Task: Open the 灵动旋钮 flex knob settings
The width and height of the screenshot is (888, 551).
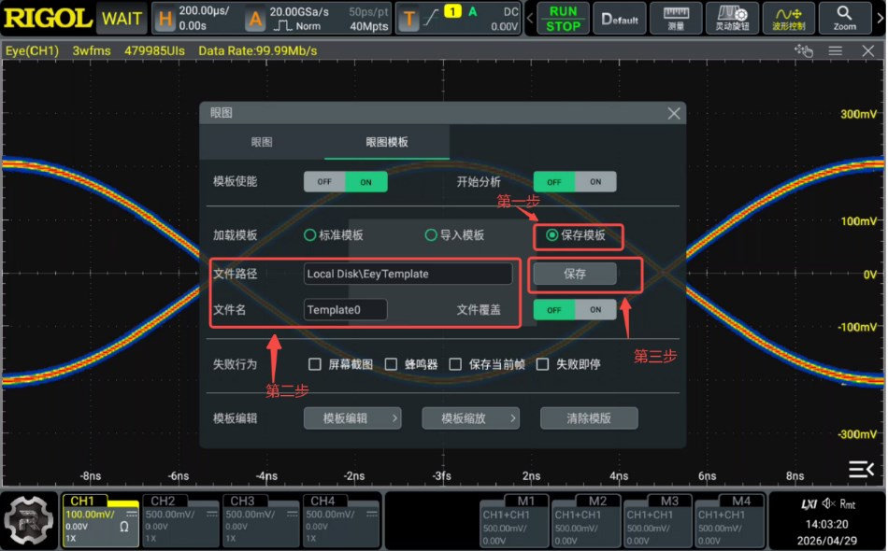Action: click(732, 18)
